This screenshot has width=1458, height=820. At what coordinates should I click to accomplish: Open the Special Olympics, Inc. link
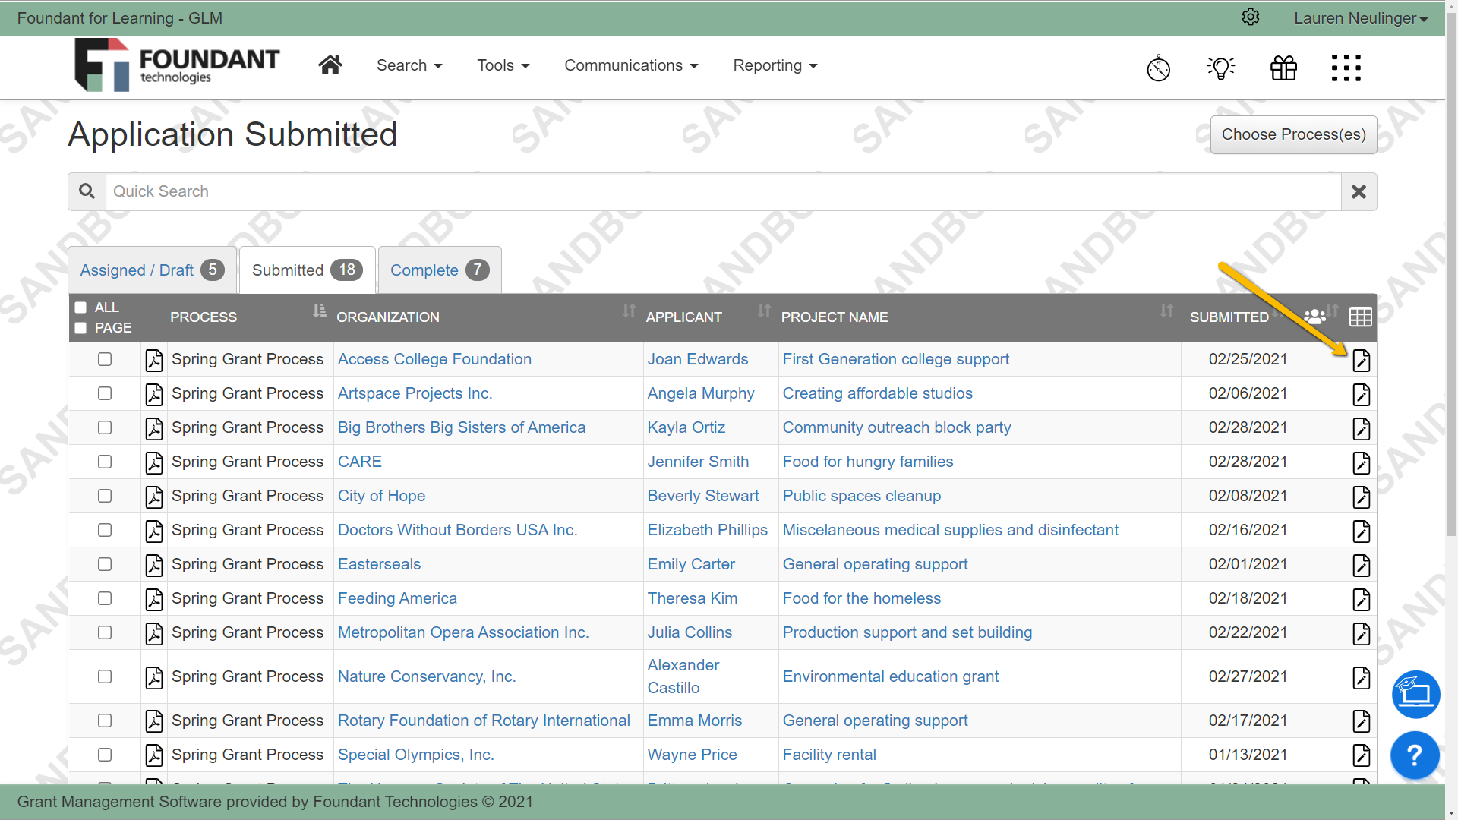tap(416, 755)
